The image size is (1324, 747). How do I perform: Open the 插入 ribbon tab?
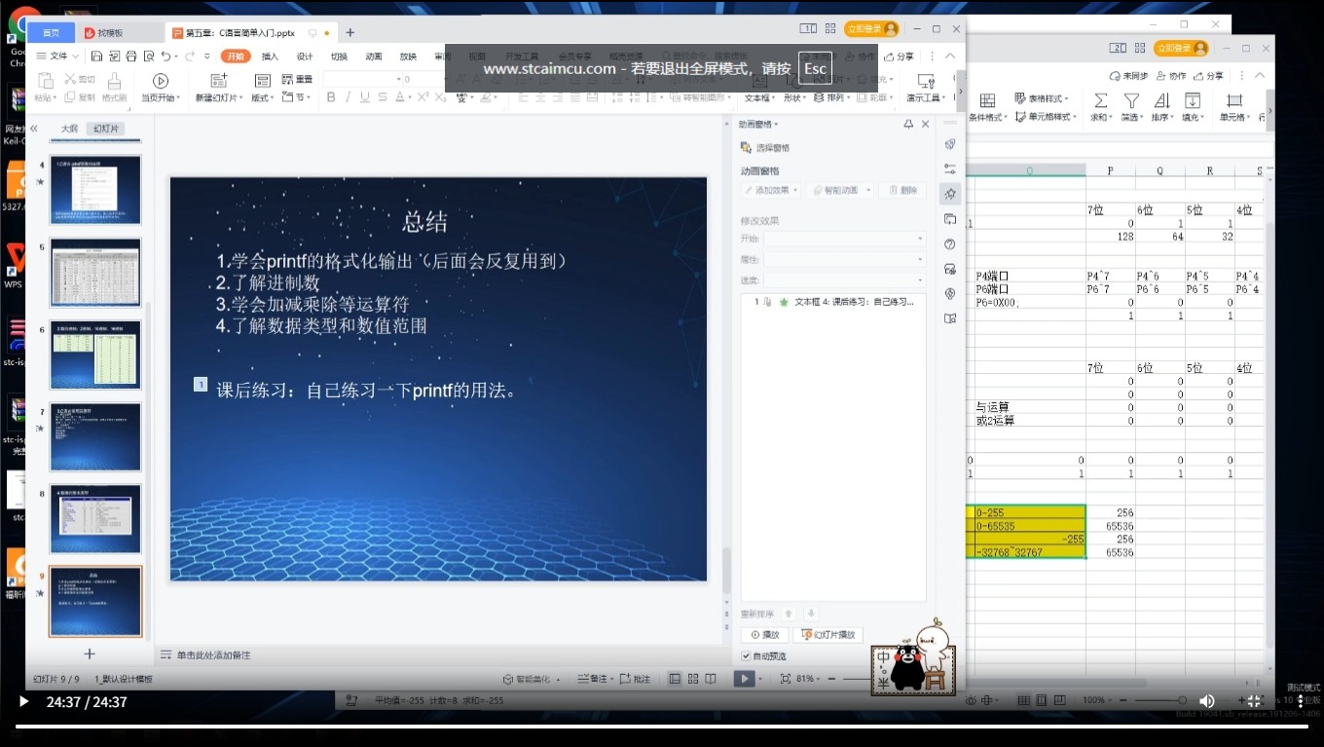coord(270,56)
